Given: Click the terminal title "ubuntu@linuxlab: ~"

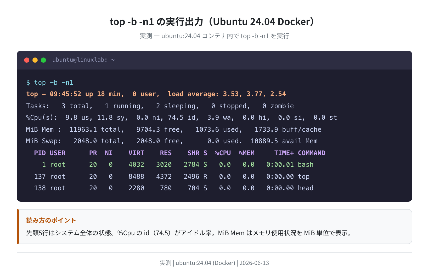Looking at the screenshot, I should 84,60.
